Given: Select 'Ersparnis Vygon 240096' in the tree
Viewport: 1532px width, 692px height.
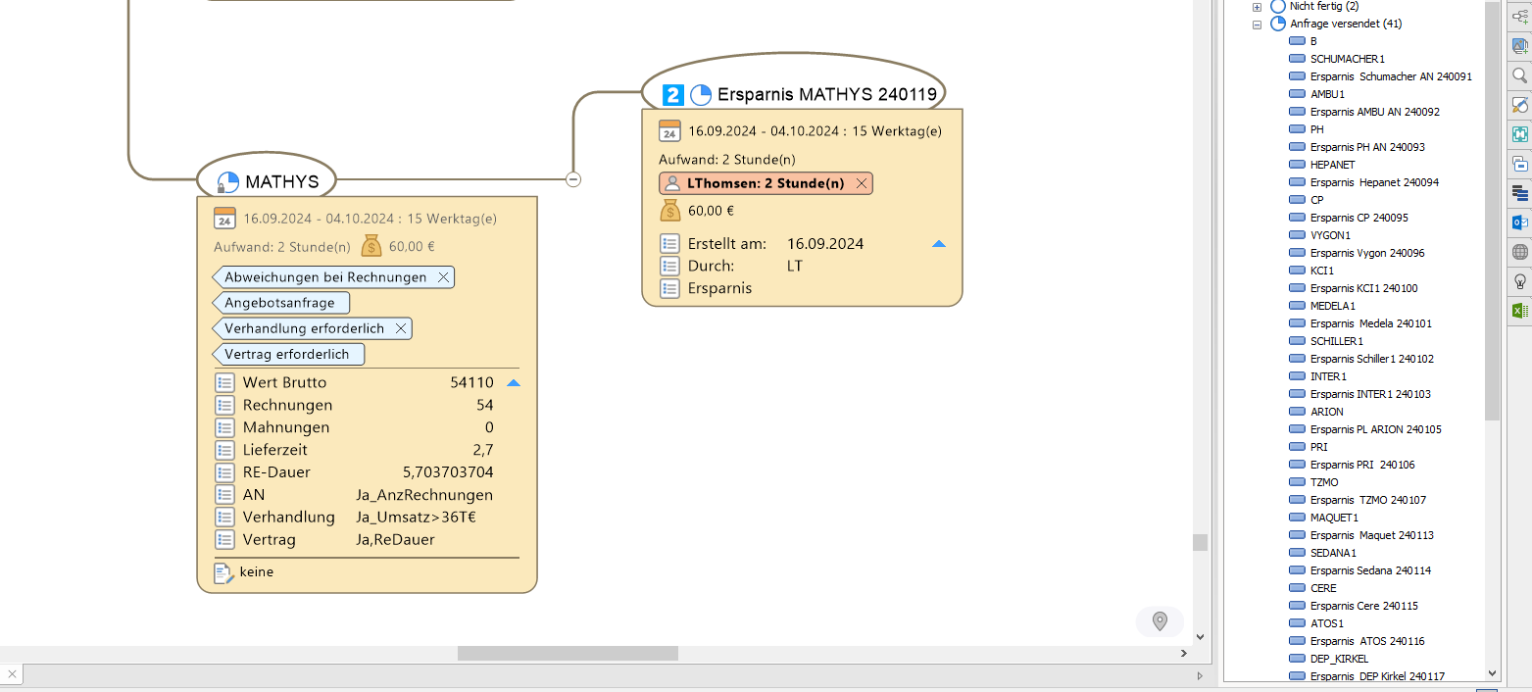Looking at the screenshot, I should [x=1367, y=253].
